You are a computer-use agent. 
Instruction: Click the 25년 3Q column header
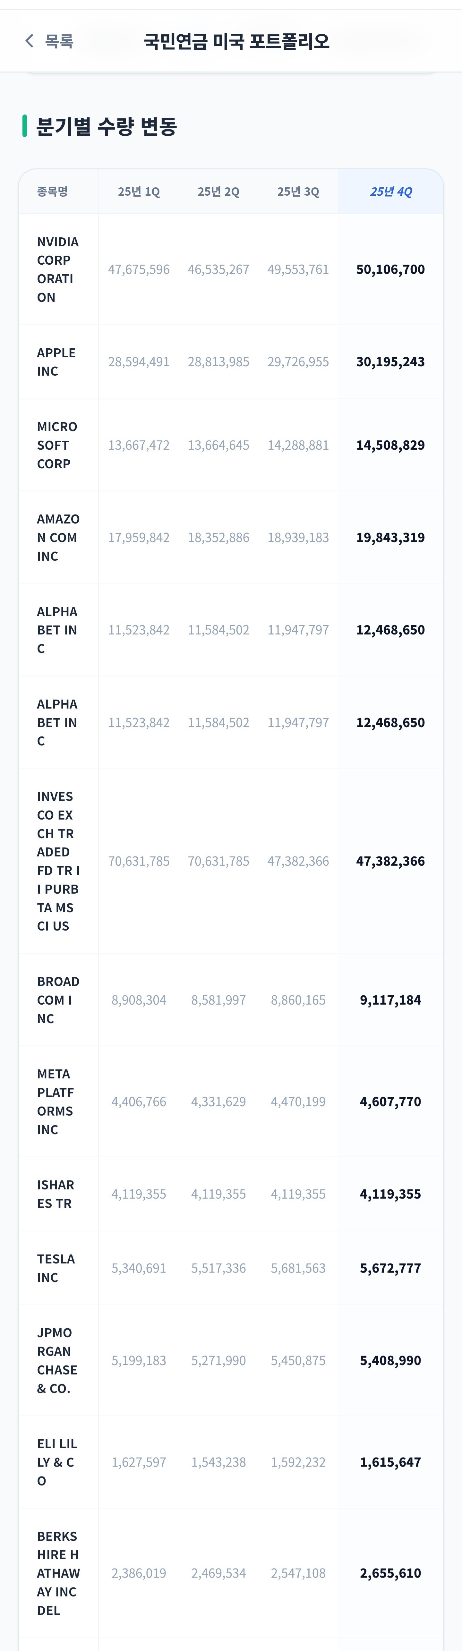coord(298,191)
